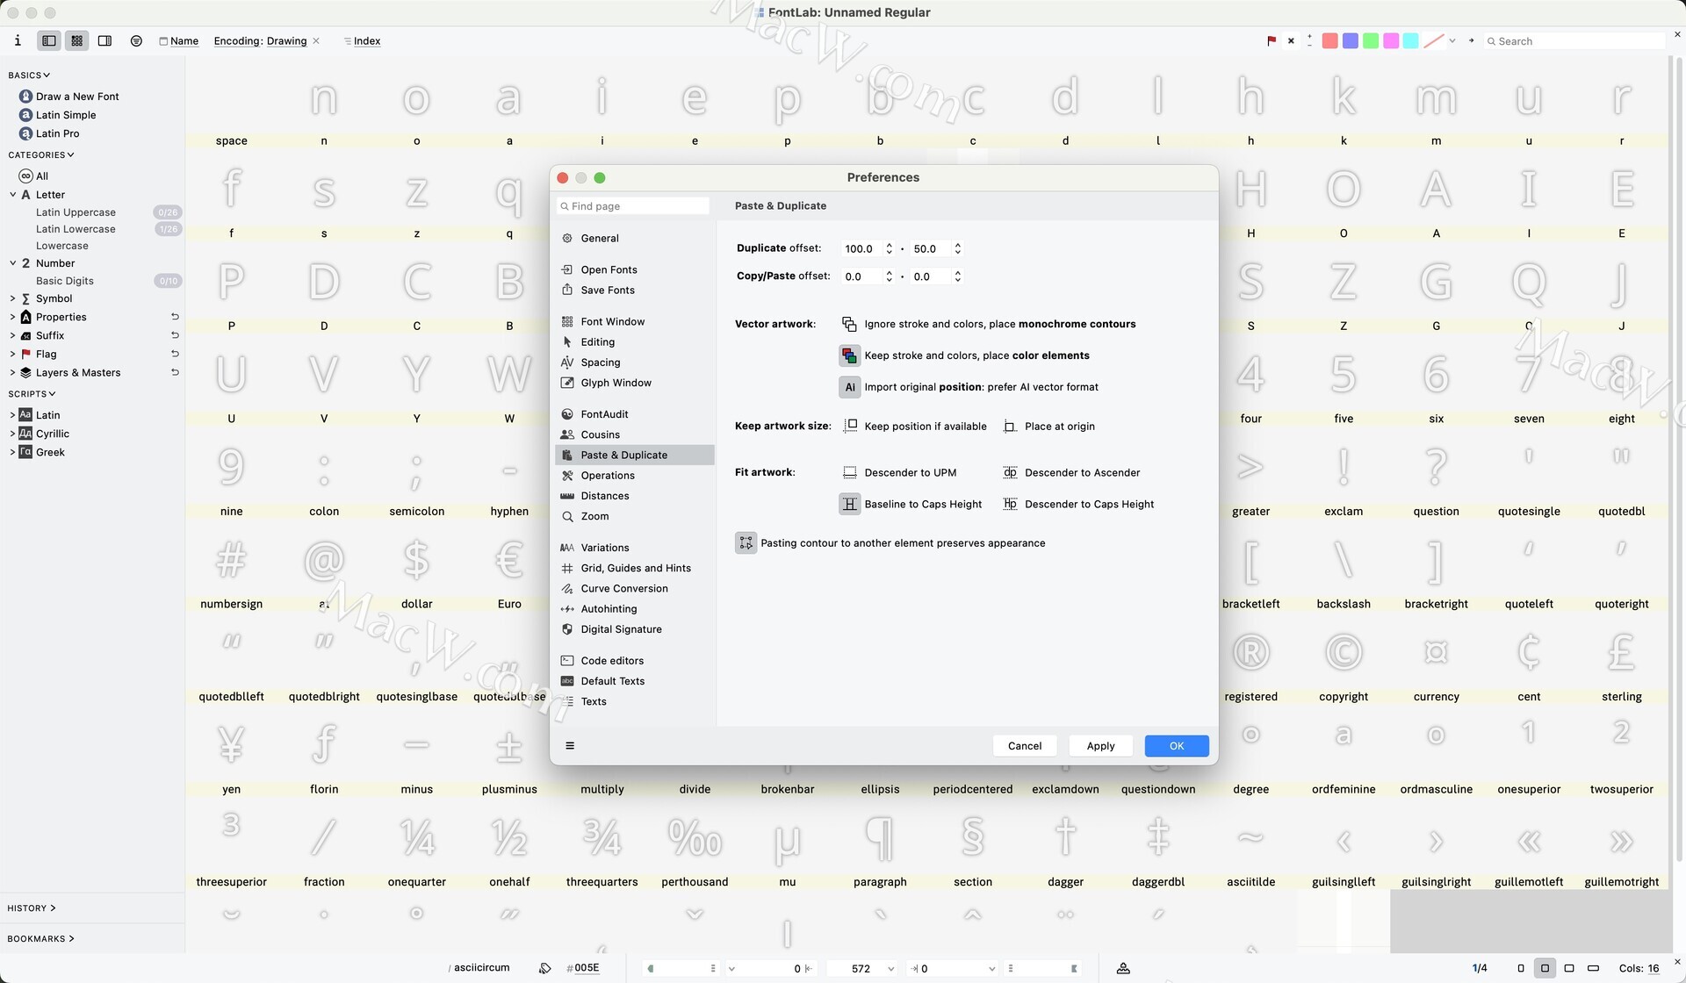Image resolution: width=1686 pixels, height=983 pixels.
Task: Open the FontAudit preferences page
Action: point(604,414)
